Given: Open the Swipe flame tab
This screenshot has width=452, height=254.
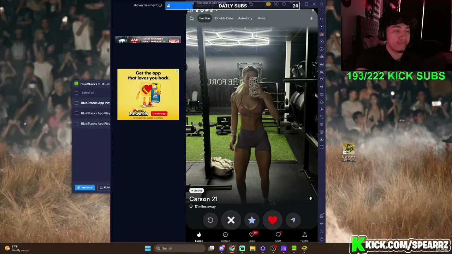Looking at the screenshot, I should coord(199,237).
